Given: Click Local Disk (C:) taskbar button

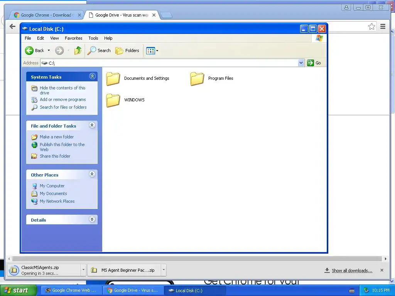Looking at the screenshot, I should (195, 291).
